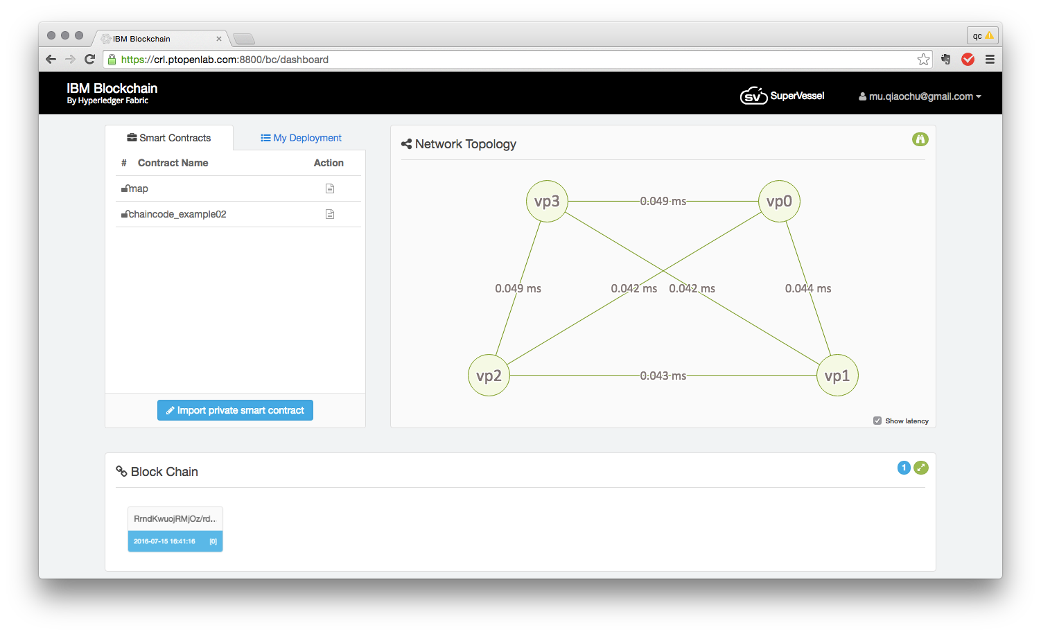Click the green binoculars icon in Network Topology
The width and height of the screenshot is (1041, 634).
pyautogui.click(x=920, y=139)
